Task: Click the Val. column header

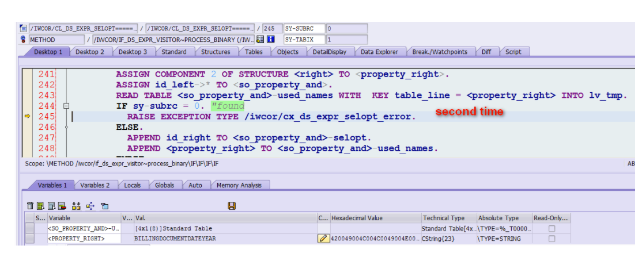Action: click(225, 218)
